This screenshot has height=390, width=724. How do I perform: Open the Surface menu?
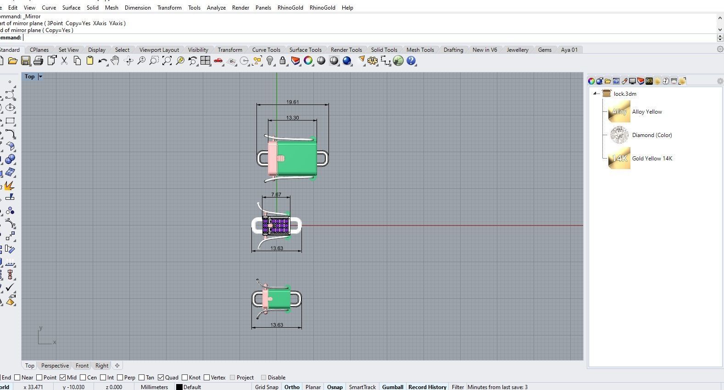[71, 8]
